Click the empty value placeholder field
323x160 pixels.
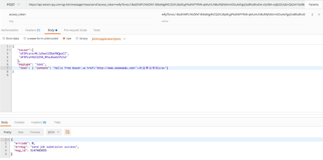click(x=233, y=21)
